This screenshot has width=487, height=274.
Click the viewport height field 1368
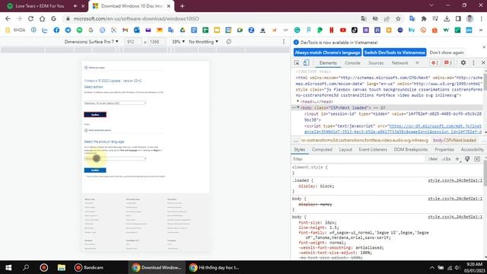[156, 42]
